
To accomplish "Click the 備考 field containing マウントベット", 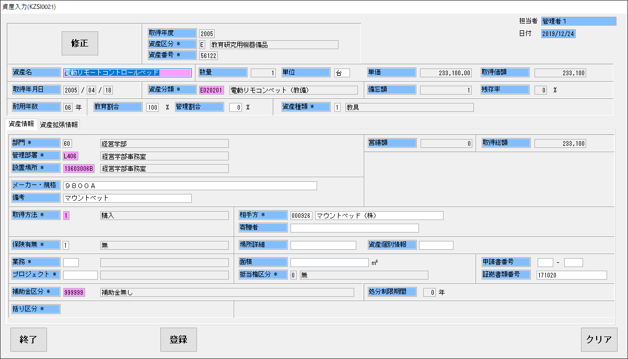I will click(x=127, y=198).
